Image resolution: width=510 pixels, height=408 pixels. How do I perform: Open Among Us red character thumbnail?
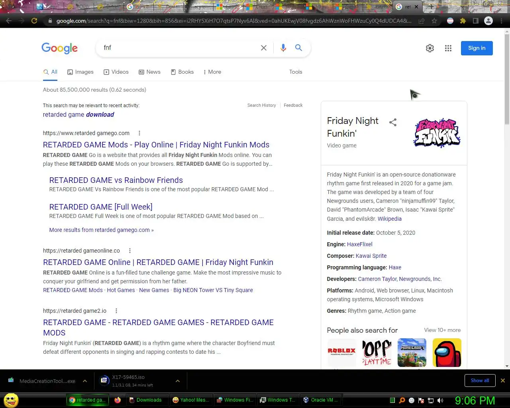pyautogui.click(x=447, y=353)
